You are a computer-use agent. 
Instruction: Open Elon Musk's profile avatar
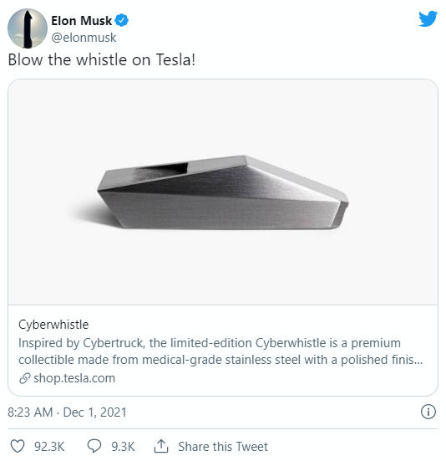[28, 28]
